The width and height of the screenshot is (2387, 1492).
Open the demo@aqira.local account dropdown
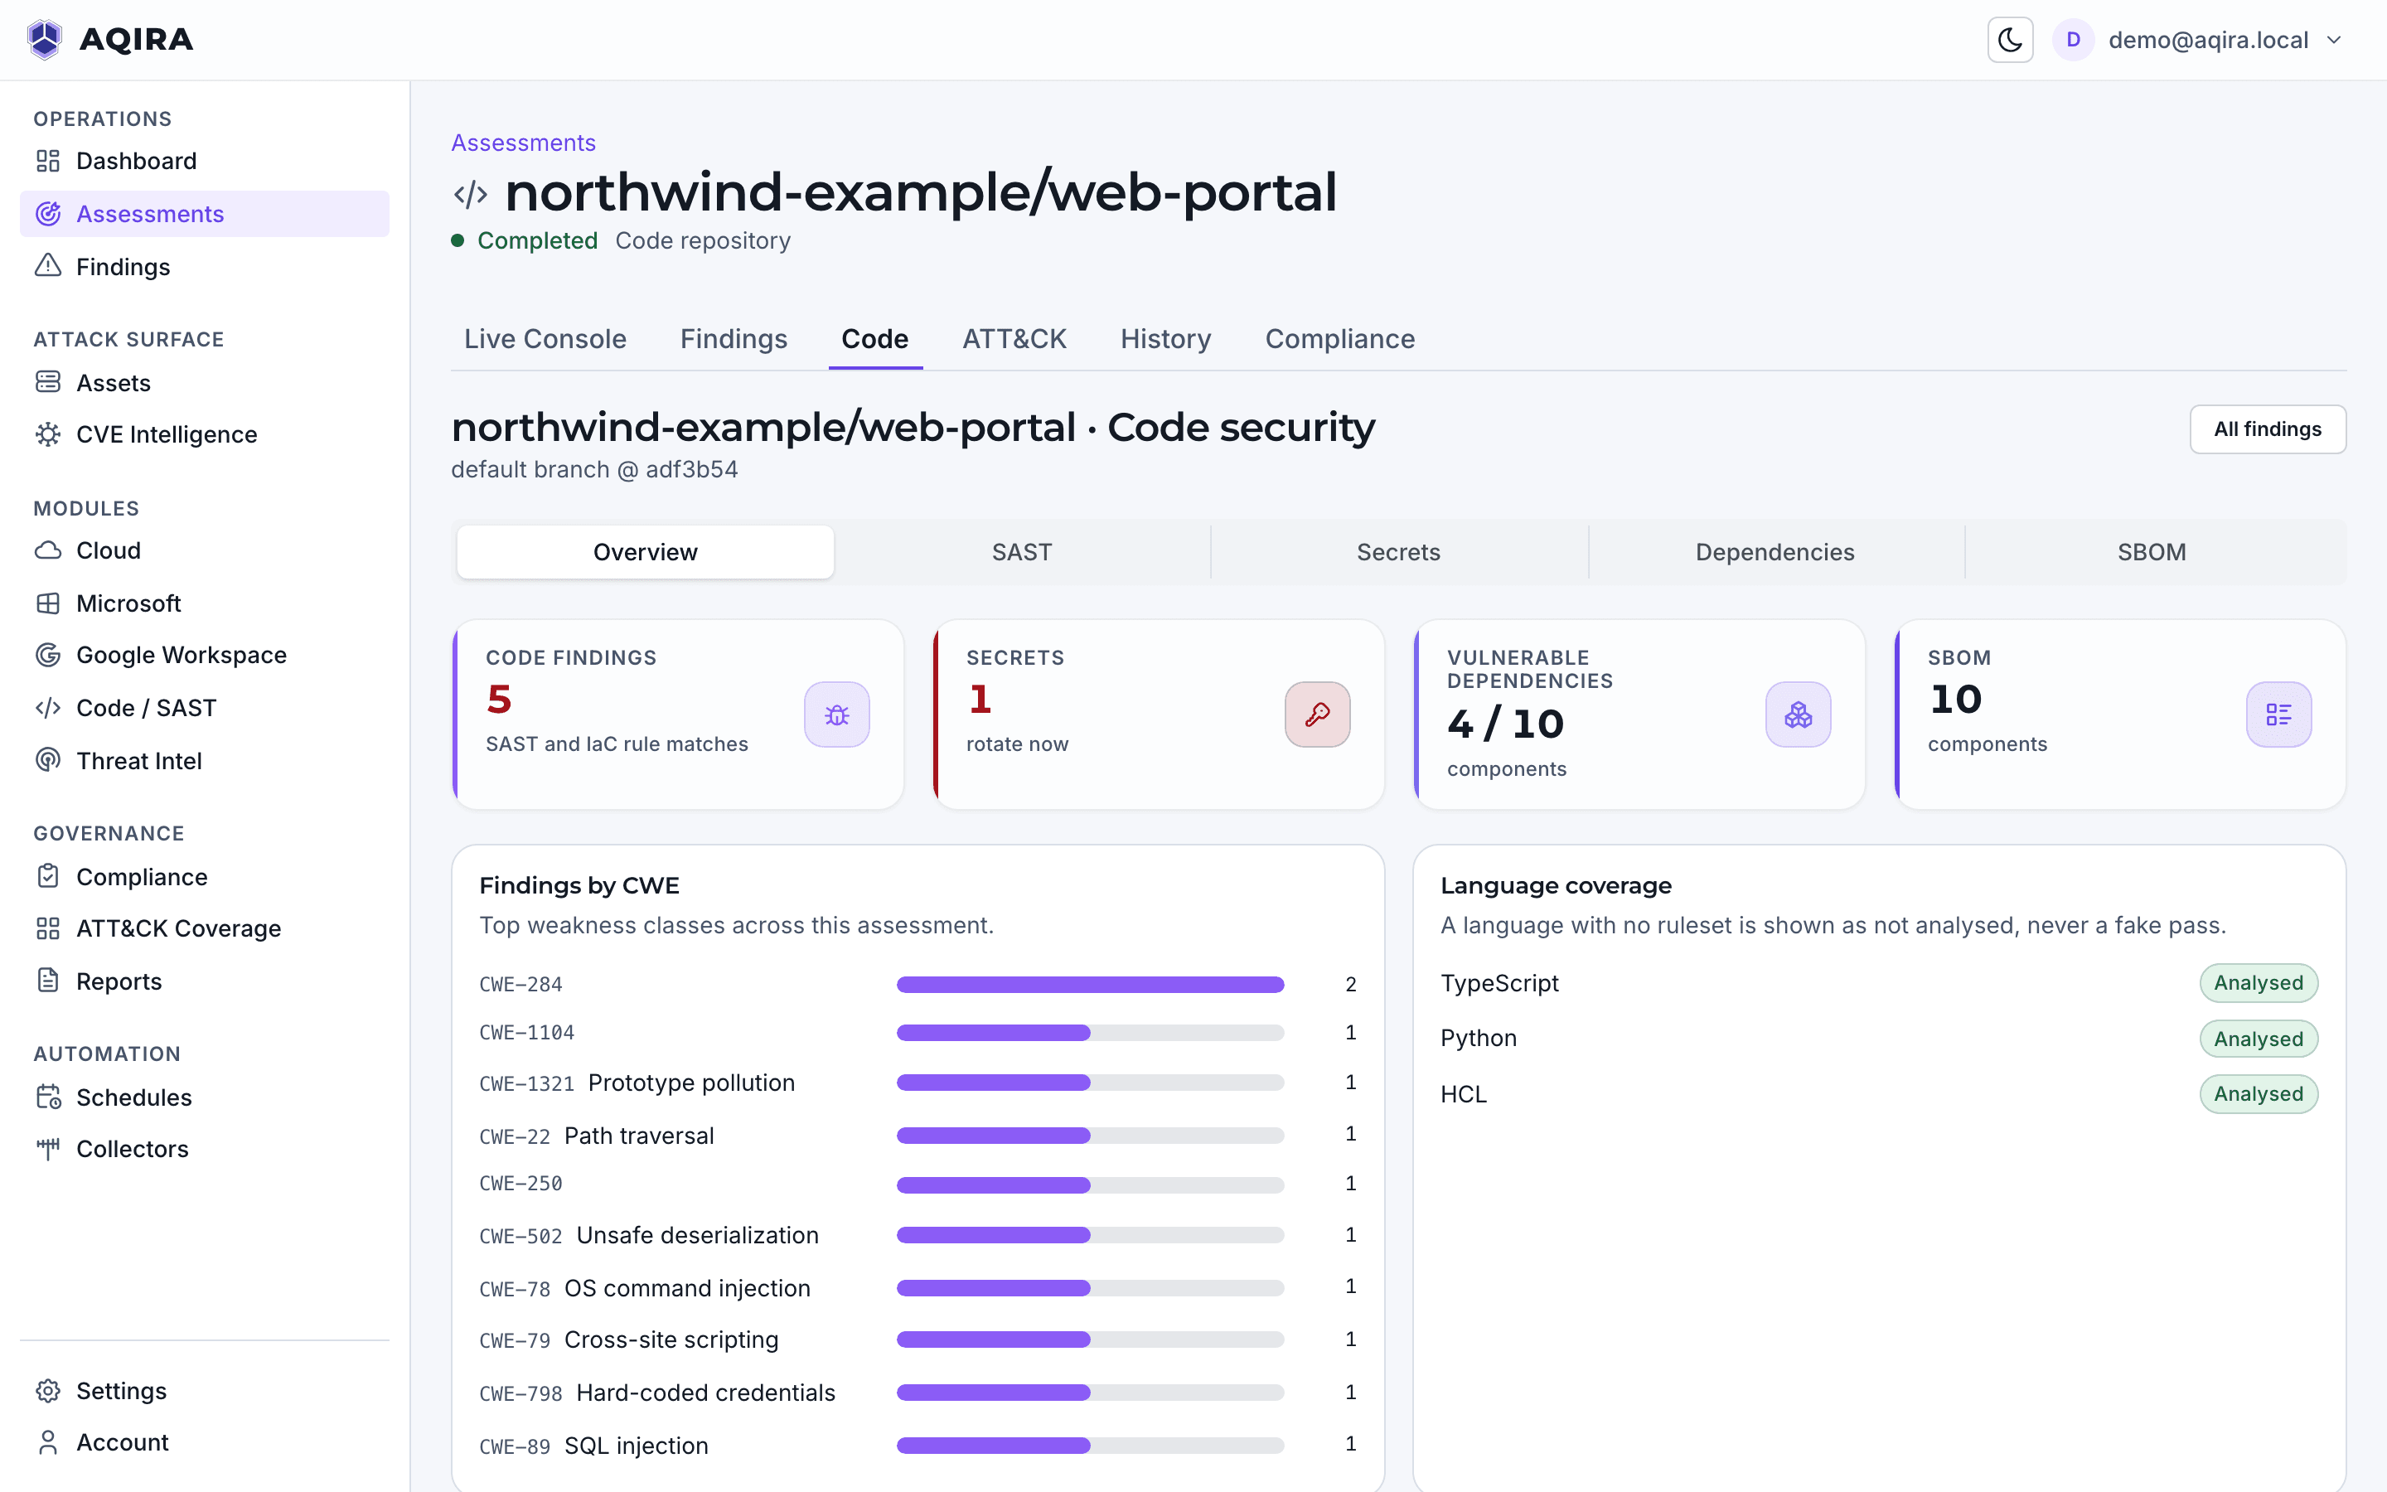point(2198,40)
